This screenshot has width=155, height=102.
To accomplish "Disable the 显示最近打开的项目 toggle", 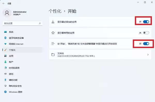I will coord(146,44).
